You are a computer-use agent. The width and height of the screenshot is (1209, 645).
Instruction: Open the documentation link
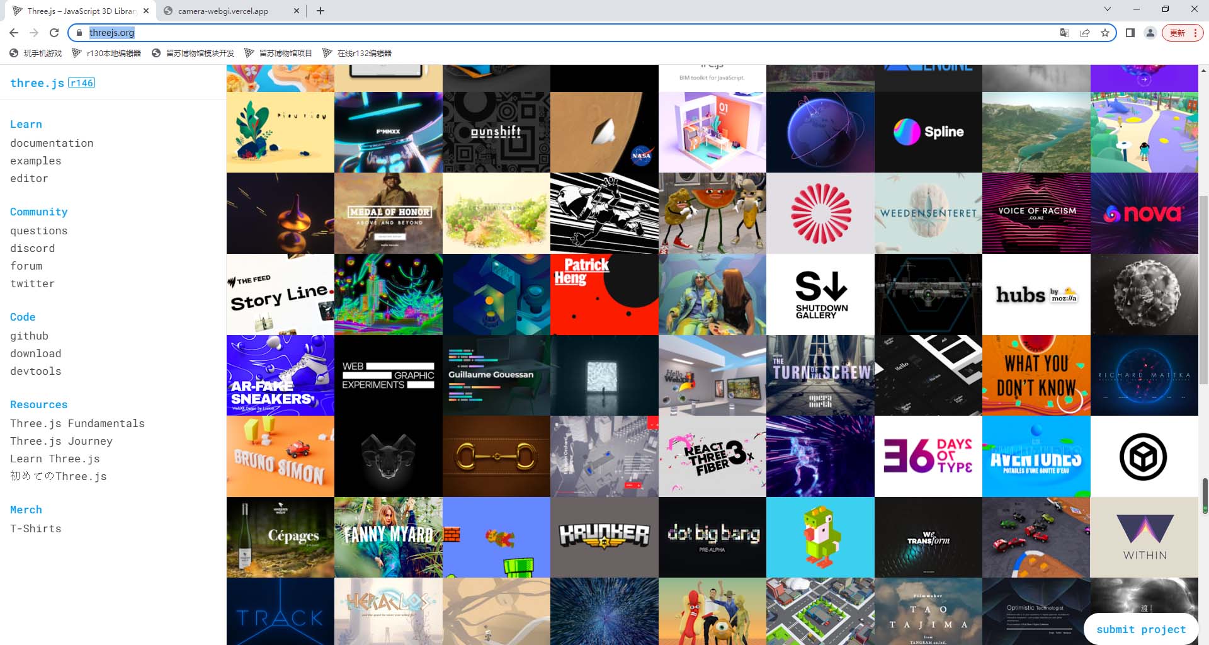point(52,143)
